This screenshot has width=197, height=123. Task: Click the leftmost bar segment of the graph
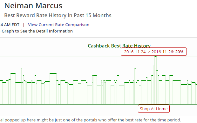click(1, 92)
